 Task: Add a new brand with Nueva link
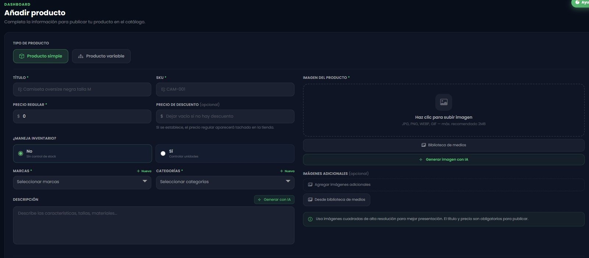click(x=144, y=171)
